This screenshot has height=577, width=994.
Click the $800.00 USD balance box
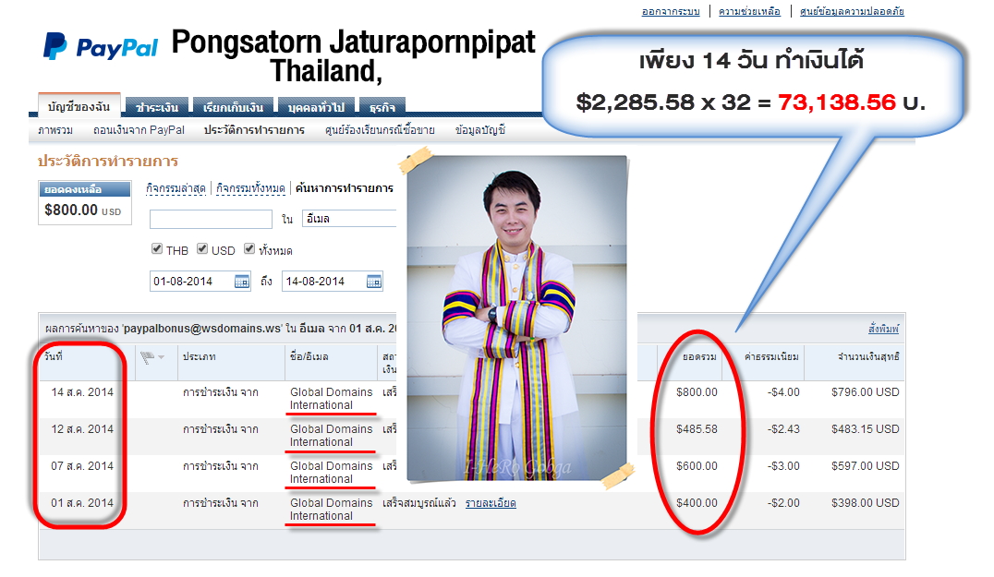[x=85, y=203]
